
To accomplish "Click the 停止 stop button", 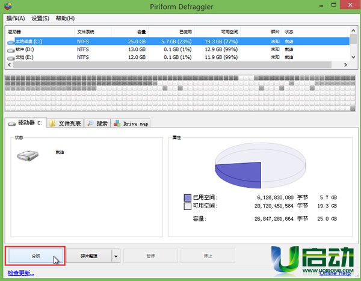I will pos(208,256).
